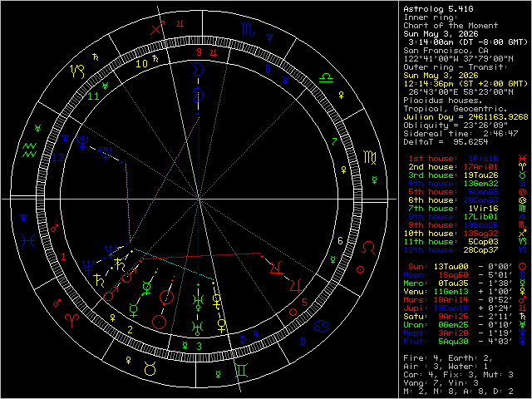Click the 'Placidus houses.' line
532x399 pixels.
443,101
